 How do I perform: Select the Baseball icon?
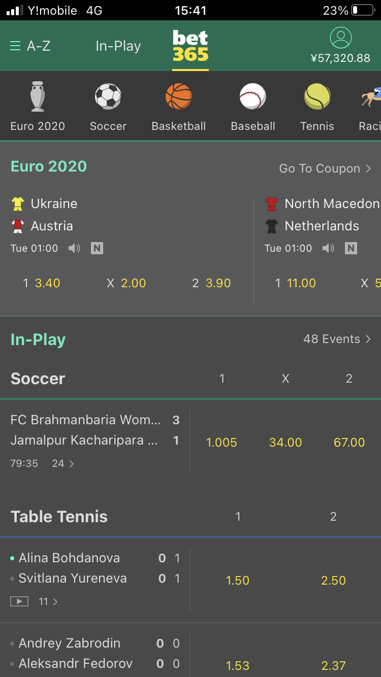(x=253, y=96)
